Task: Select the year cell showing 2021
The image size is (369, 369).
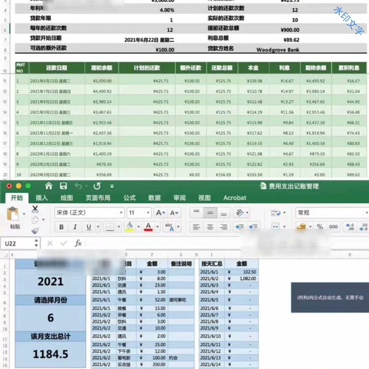Action: pyautogui.click(x=50, y=282)
